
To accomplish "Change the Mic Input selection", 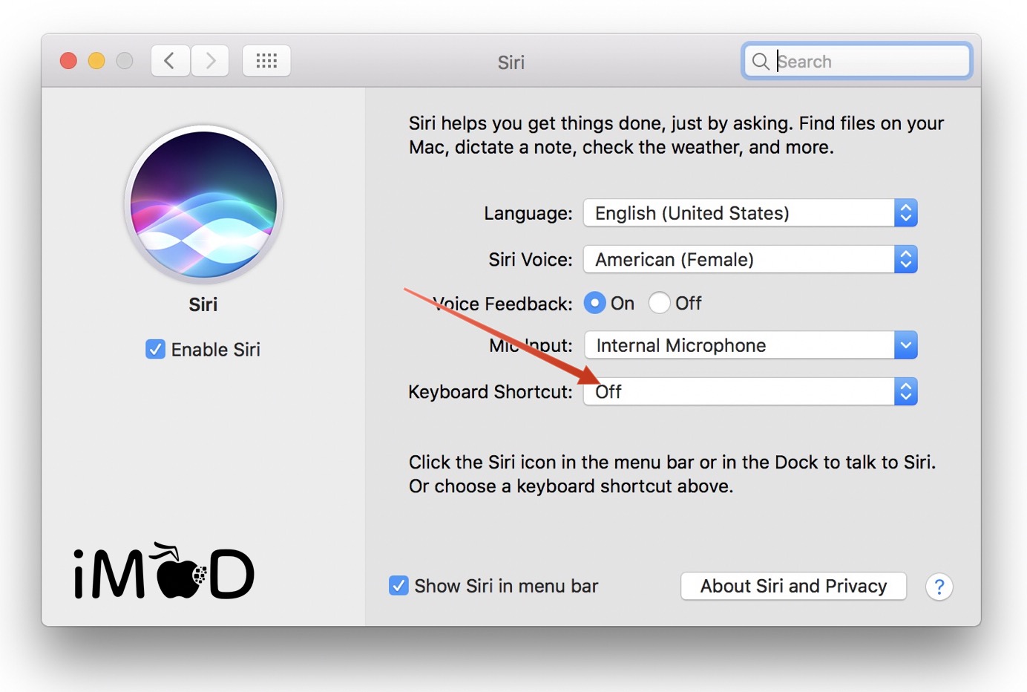I will point(749,345).
